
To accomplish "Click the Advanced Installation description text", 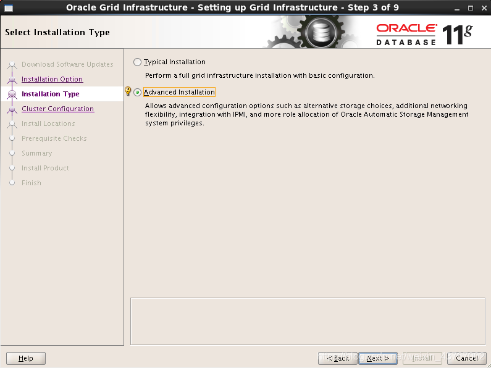I will click(306, 114).
